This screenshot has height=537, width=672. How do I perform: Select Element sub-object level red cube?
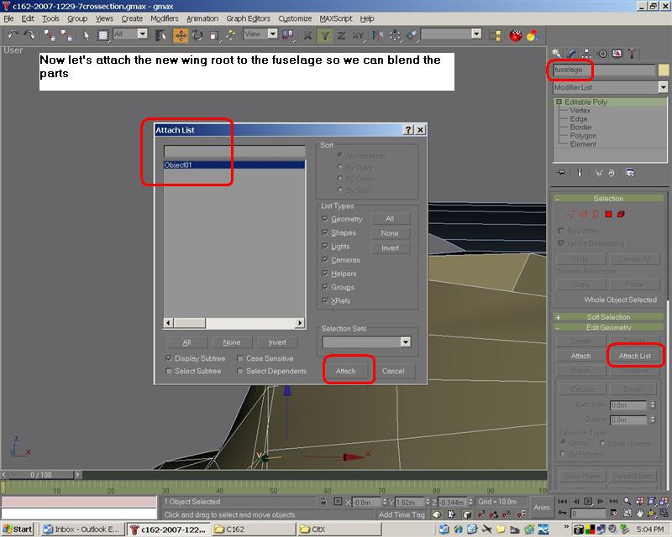click(621, 214)
